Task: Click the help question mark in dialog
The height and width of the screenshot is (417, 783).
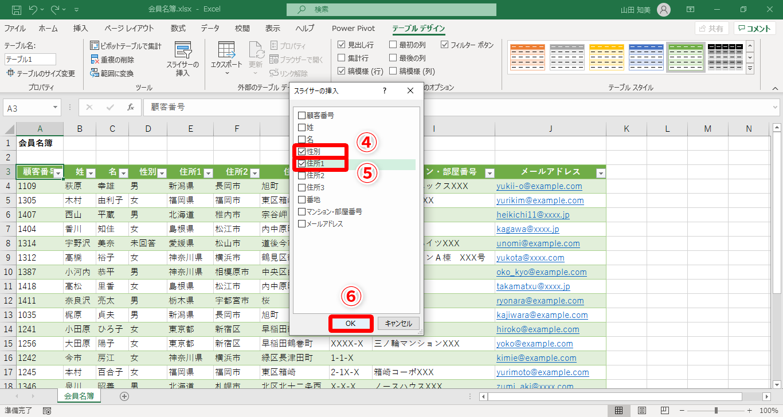Action: (385, 91)
